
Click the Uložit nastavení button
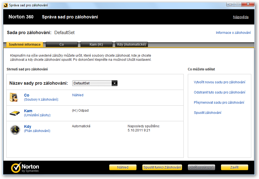click(201, 167)
